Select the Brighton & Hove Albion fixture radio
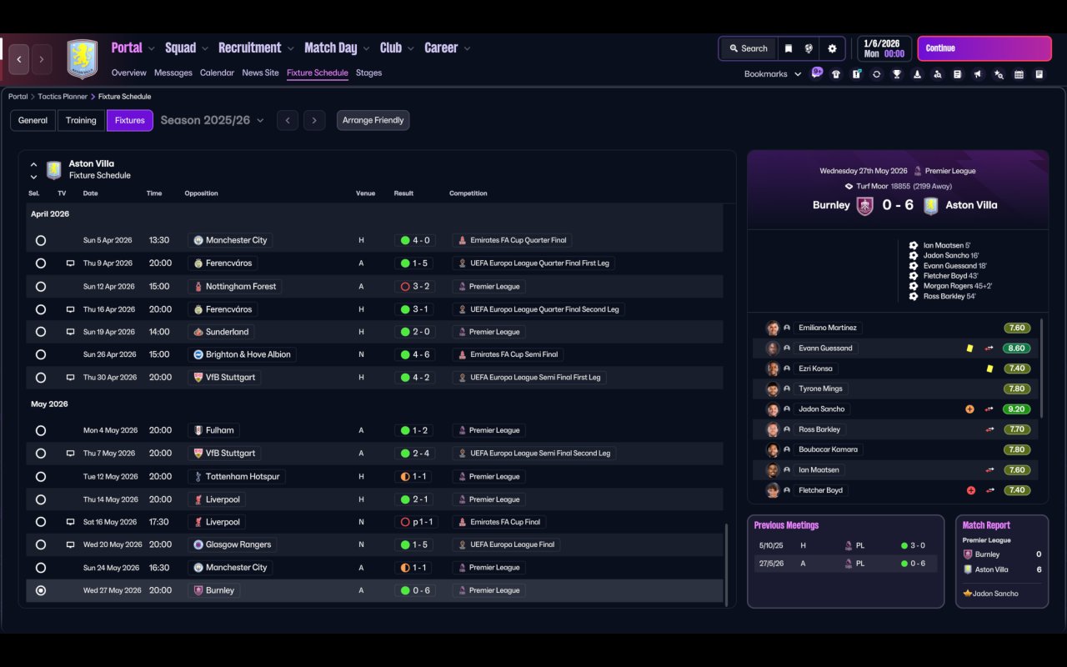The image size is (1067, 667). pos(41,354)
